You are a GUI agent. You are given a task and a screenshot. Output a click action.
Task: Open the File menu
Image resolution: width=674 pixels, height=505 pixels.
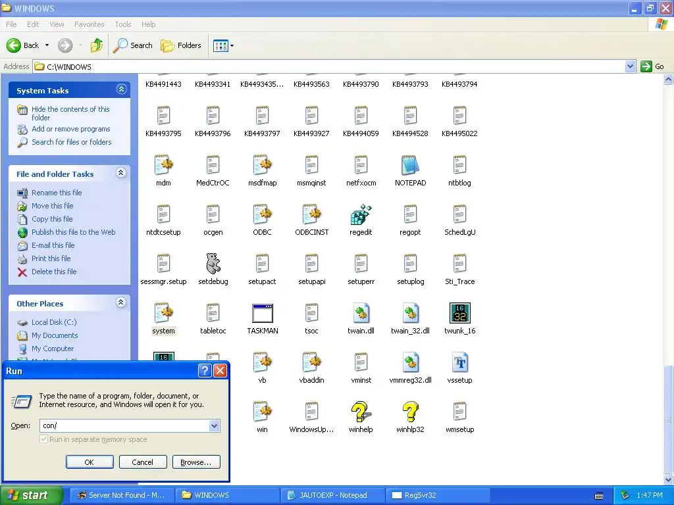(11, 24)
